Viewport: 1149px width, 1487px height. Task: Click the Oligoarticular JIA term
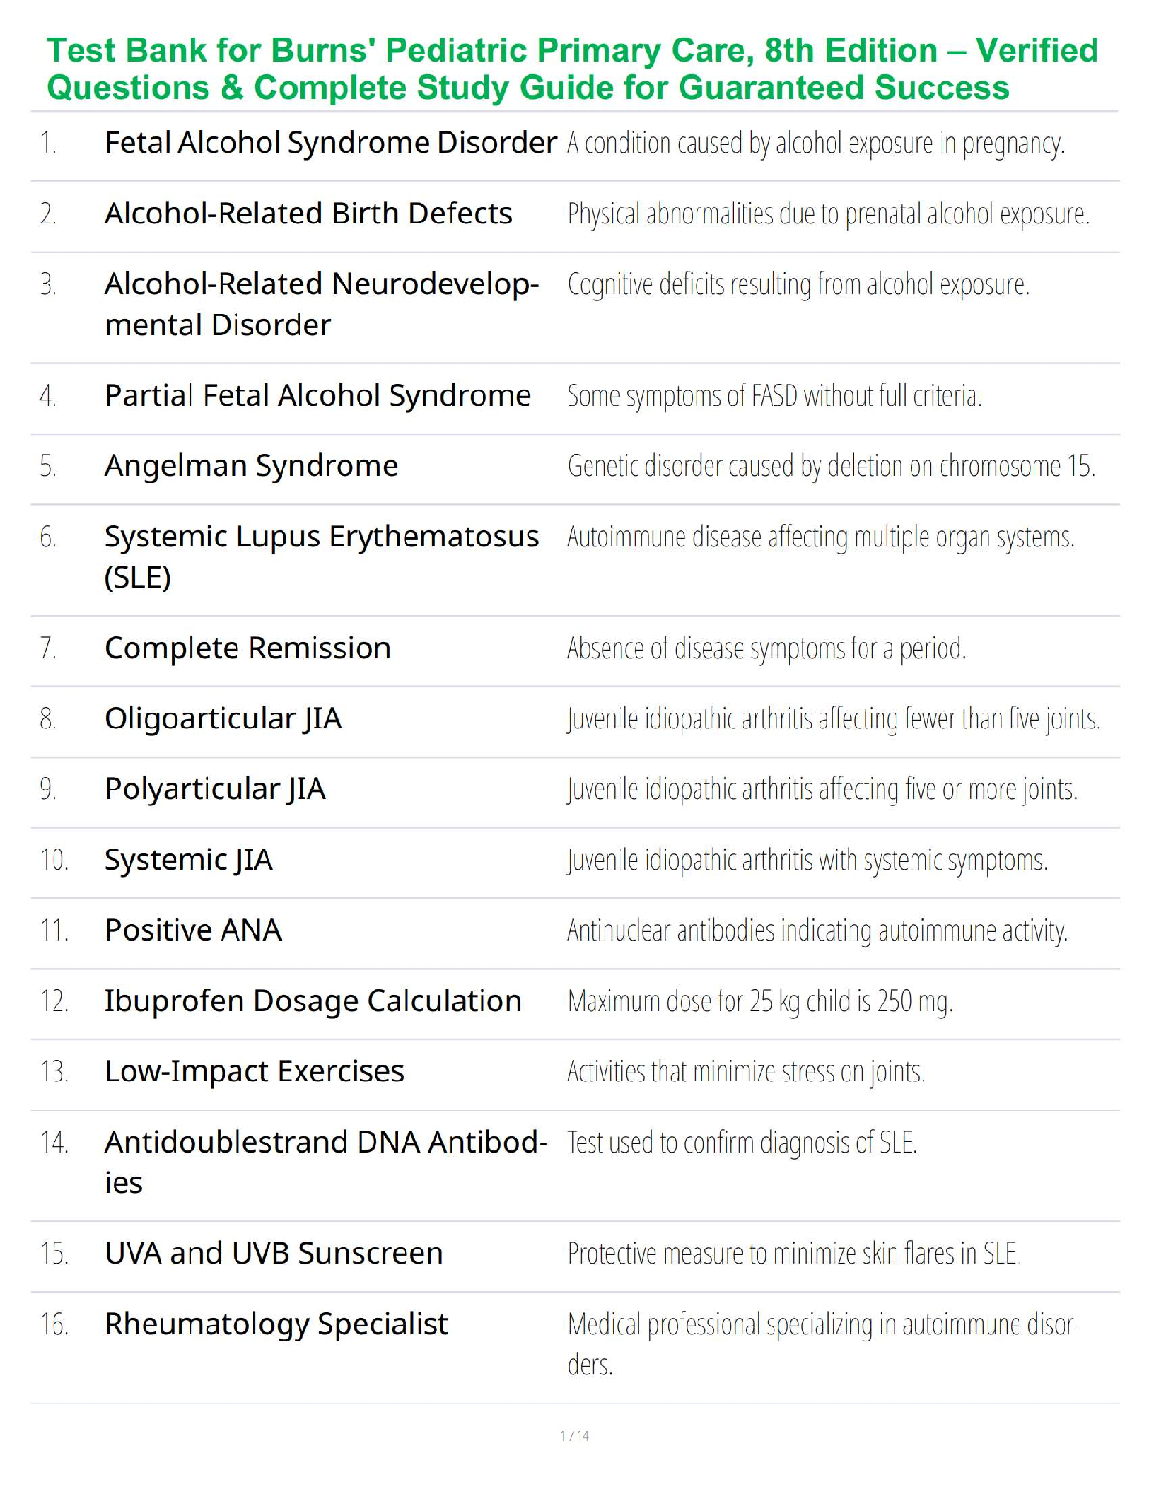click(x=223, y=719)
